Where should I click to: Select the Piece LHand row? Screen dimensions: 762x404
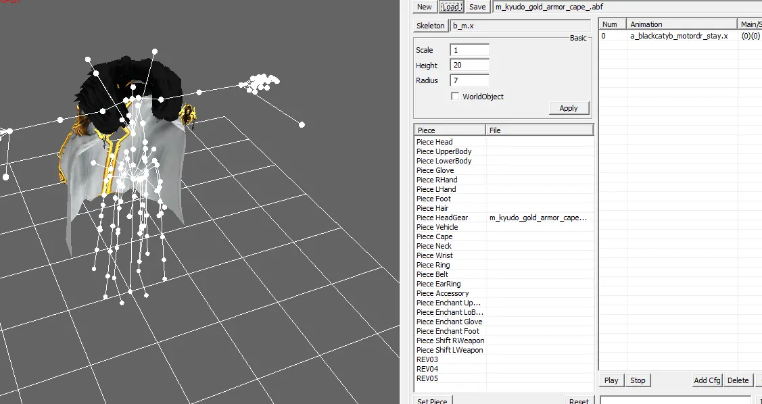pyautogui.click(x=504, y=189)
